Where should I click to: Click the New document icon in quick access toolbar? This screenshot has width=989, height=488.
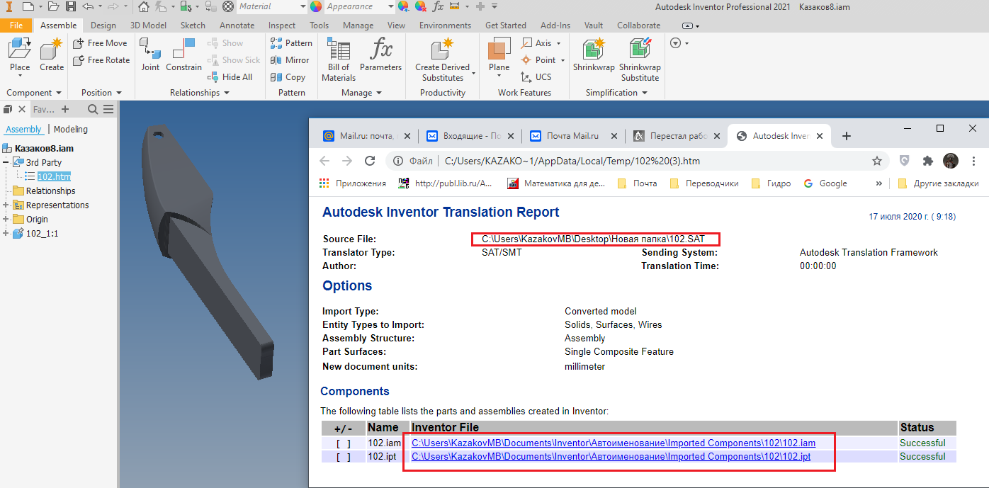point(28,6)
